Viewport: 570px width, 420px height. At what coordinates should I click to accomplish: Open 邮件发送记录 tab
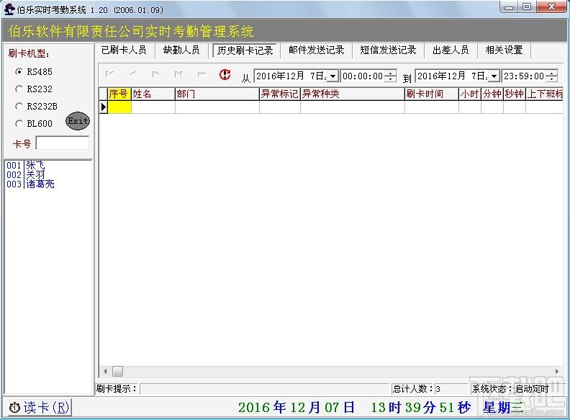(x=316, y=50)
